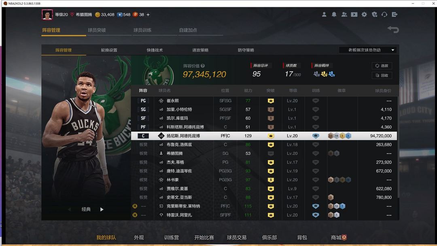Screen dimensions: 437x246
Task: Open 训练营 in bottom menu
Action: (172, 238)
